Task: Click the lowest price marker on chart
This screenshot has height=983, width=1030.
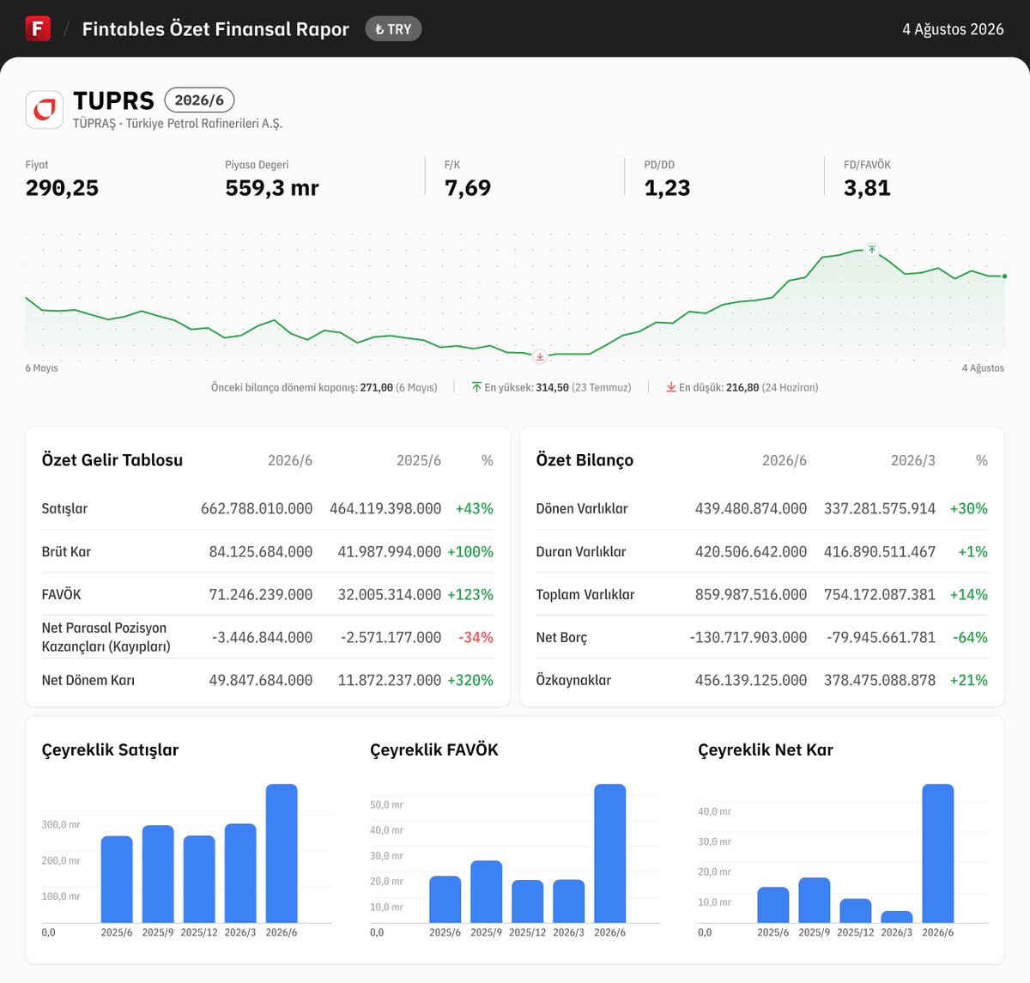Action: [x=540, y=356]
